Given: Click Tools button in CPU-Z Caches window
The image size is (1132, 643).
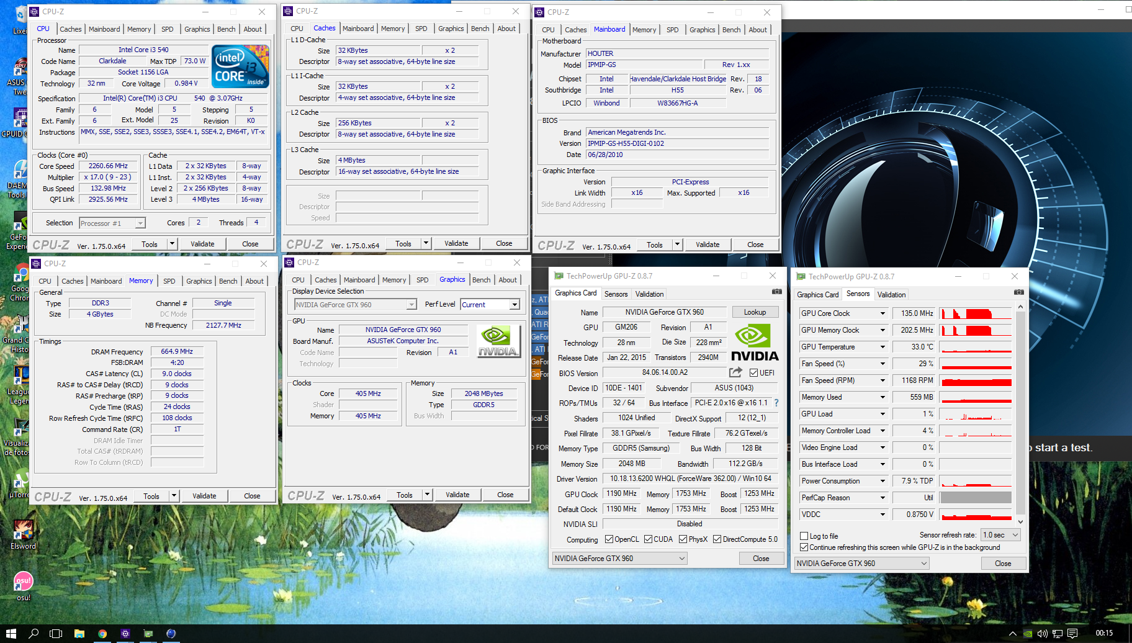Looking at the screenshot, I should (403, 243).
